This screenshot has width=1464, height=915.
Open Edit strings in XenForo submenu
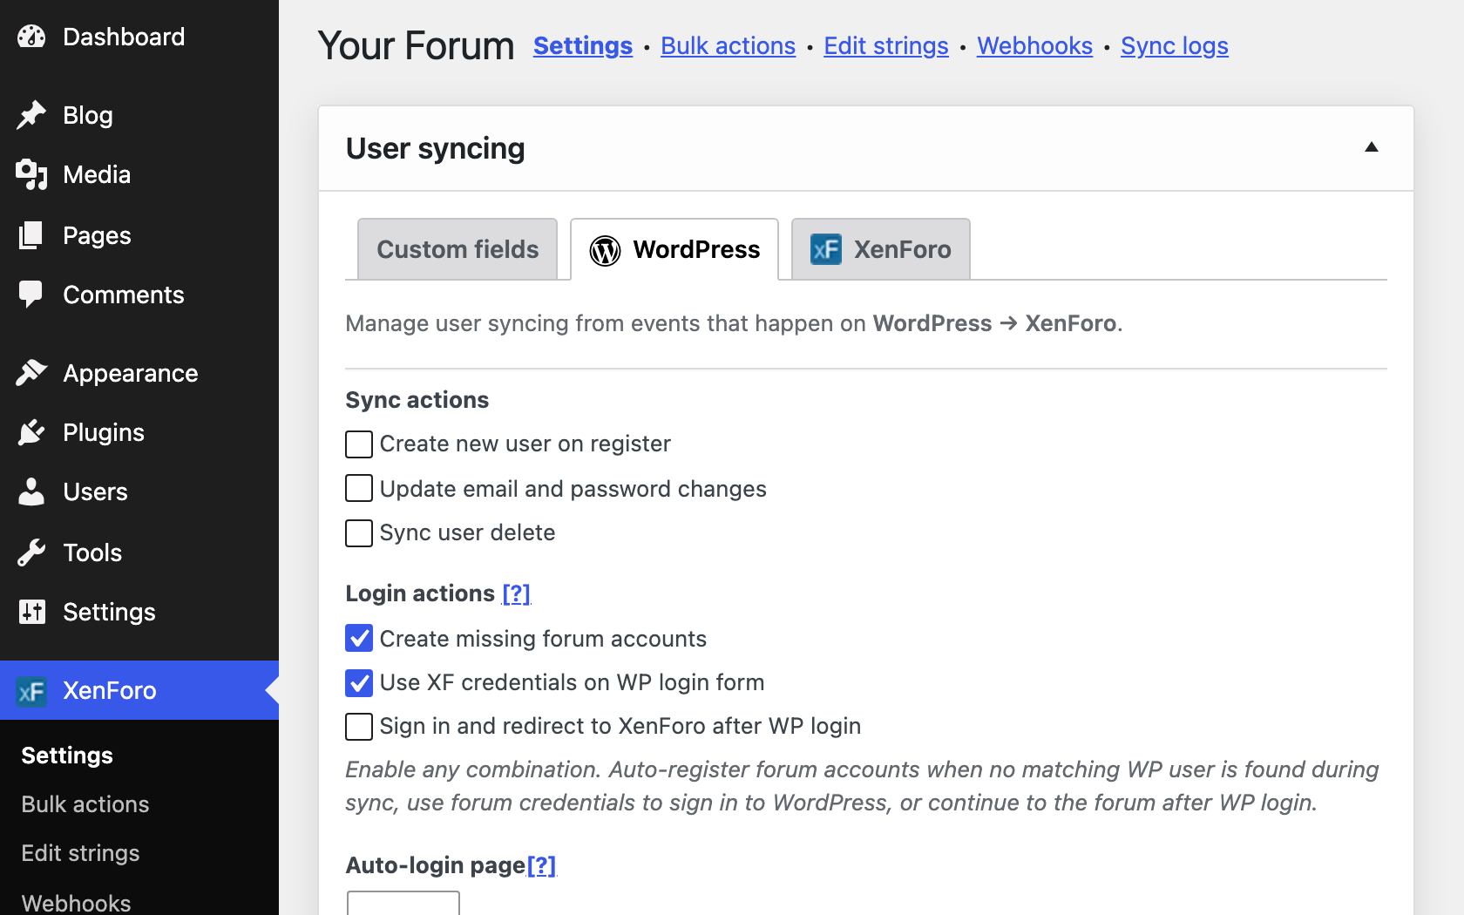[80, 853]
